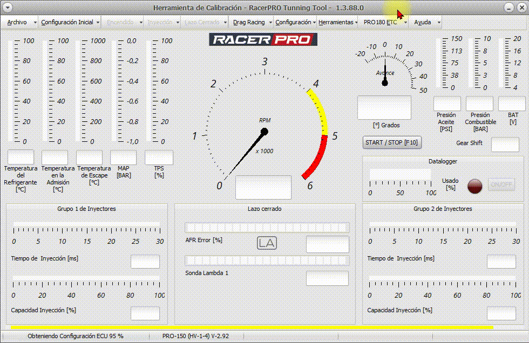The height and width of the screenshot is (343, 529).
Task: Open the Drag Racing menu
Action: pyautogui.click(x=249, y=22)
